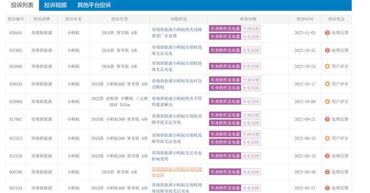Screen dimensions: 370x193
Task: Open complaint description link for 812329
Action: click(x=177, y=156)
